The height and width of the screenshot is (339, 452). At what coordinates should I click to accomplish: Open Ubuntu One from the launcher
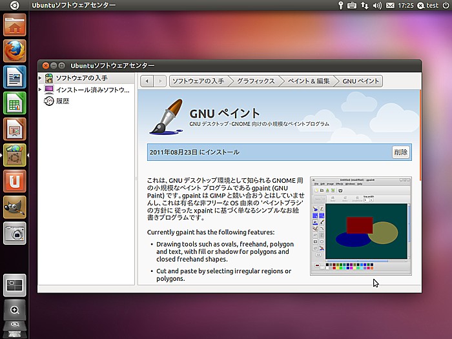(x=15, y=181)
